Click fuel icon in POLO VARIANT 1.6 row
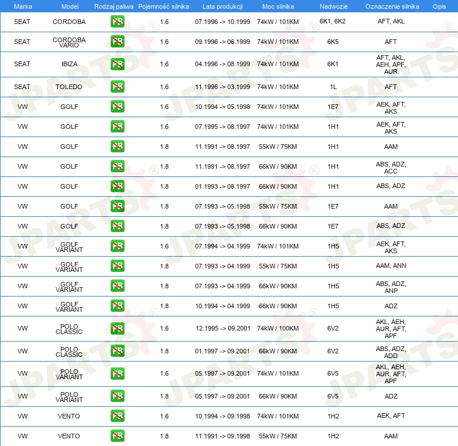This screenshot has height=446, width=458. click(117, 374)
